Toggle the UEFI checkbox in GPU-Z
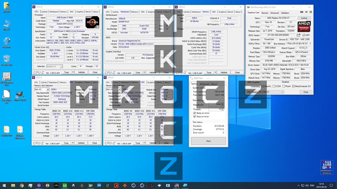The image size is (337, 189). (x=304, y=35)
